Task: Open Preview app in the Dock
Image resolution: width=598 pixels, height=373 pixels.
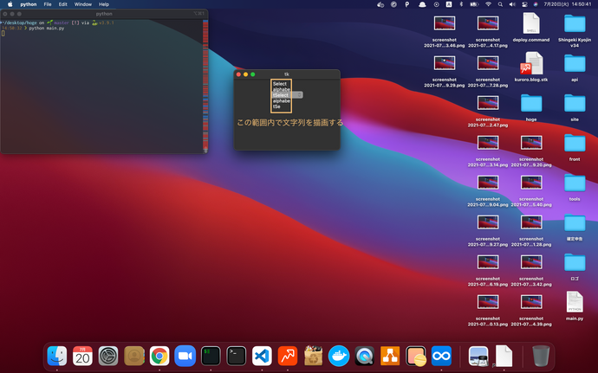Action: coord(478,356)
